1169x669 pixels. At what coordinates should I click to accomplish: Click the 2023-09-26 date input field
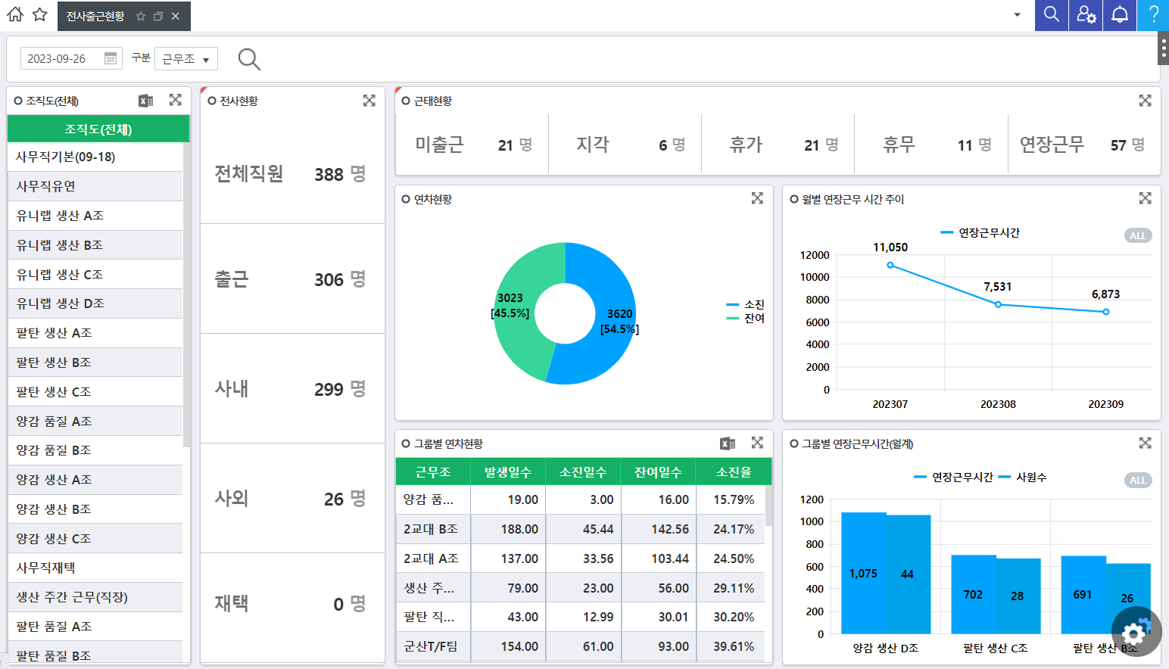point(61,59)
